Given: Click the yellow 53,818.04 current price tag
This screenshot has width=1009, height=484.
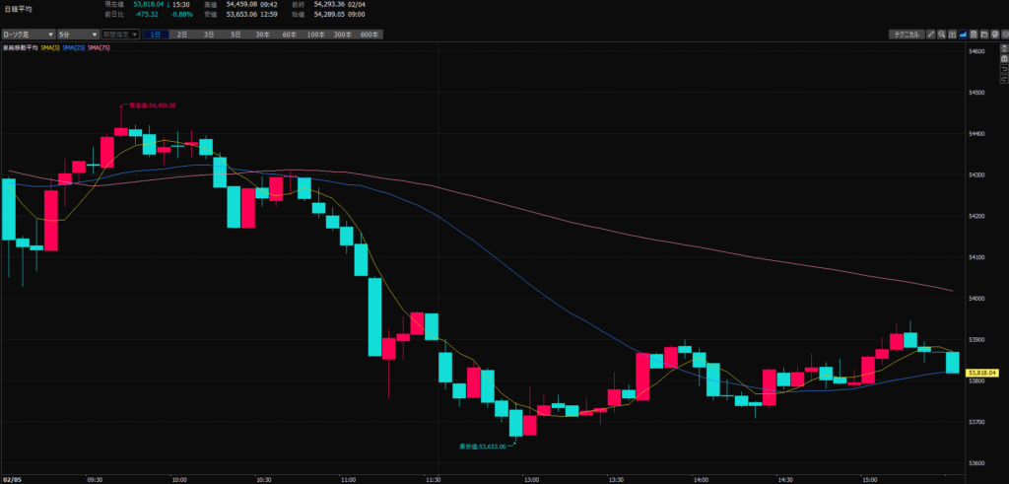Looking at the screenshot, I should 983,372.
